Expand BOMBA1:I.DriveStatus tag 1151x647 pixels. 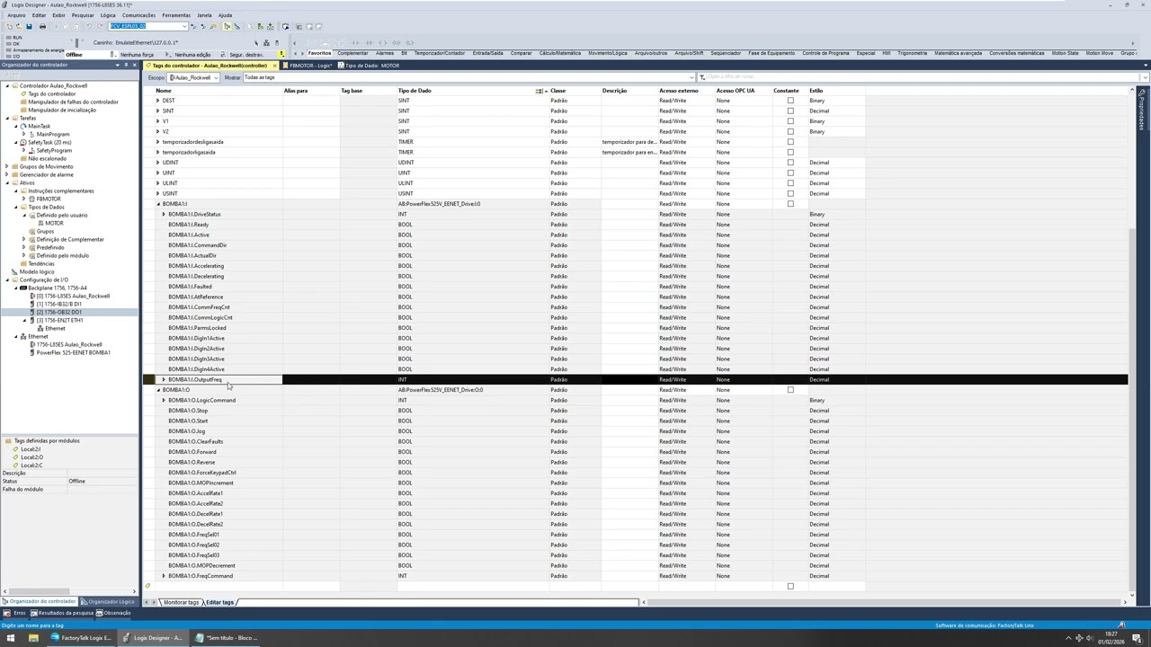pos(164,214)
